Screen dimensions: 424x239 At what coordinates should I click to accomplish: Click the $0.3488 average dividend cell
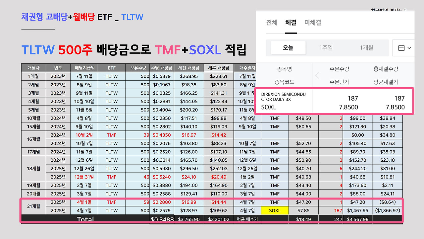click(x=162, y=219)
